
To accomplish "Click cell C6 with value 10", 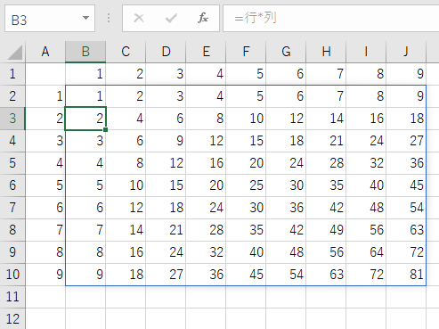I will point(126,185).
